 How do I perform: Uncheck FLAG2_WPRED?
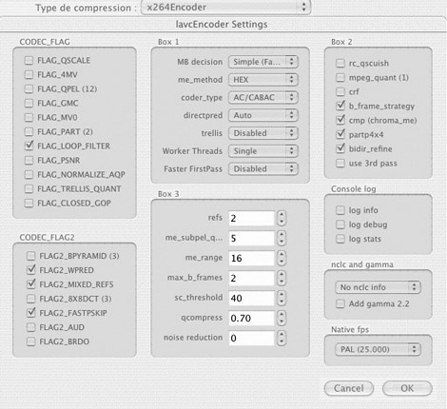30,270
